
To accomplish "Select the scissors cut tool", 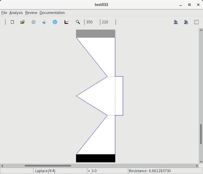I will pyautogui.click(x=44, y=22).
